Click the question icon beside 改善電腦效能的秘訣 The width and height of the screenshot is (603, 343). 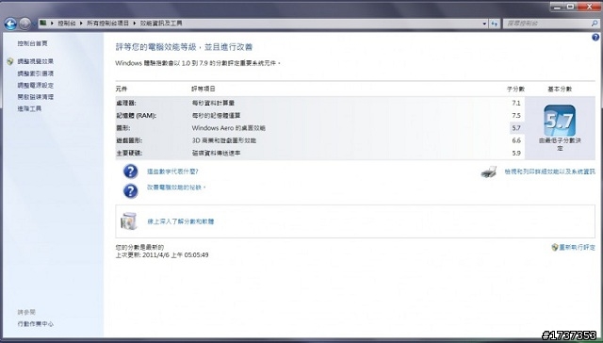coord(130,190)
